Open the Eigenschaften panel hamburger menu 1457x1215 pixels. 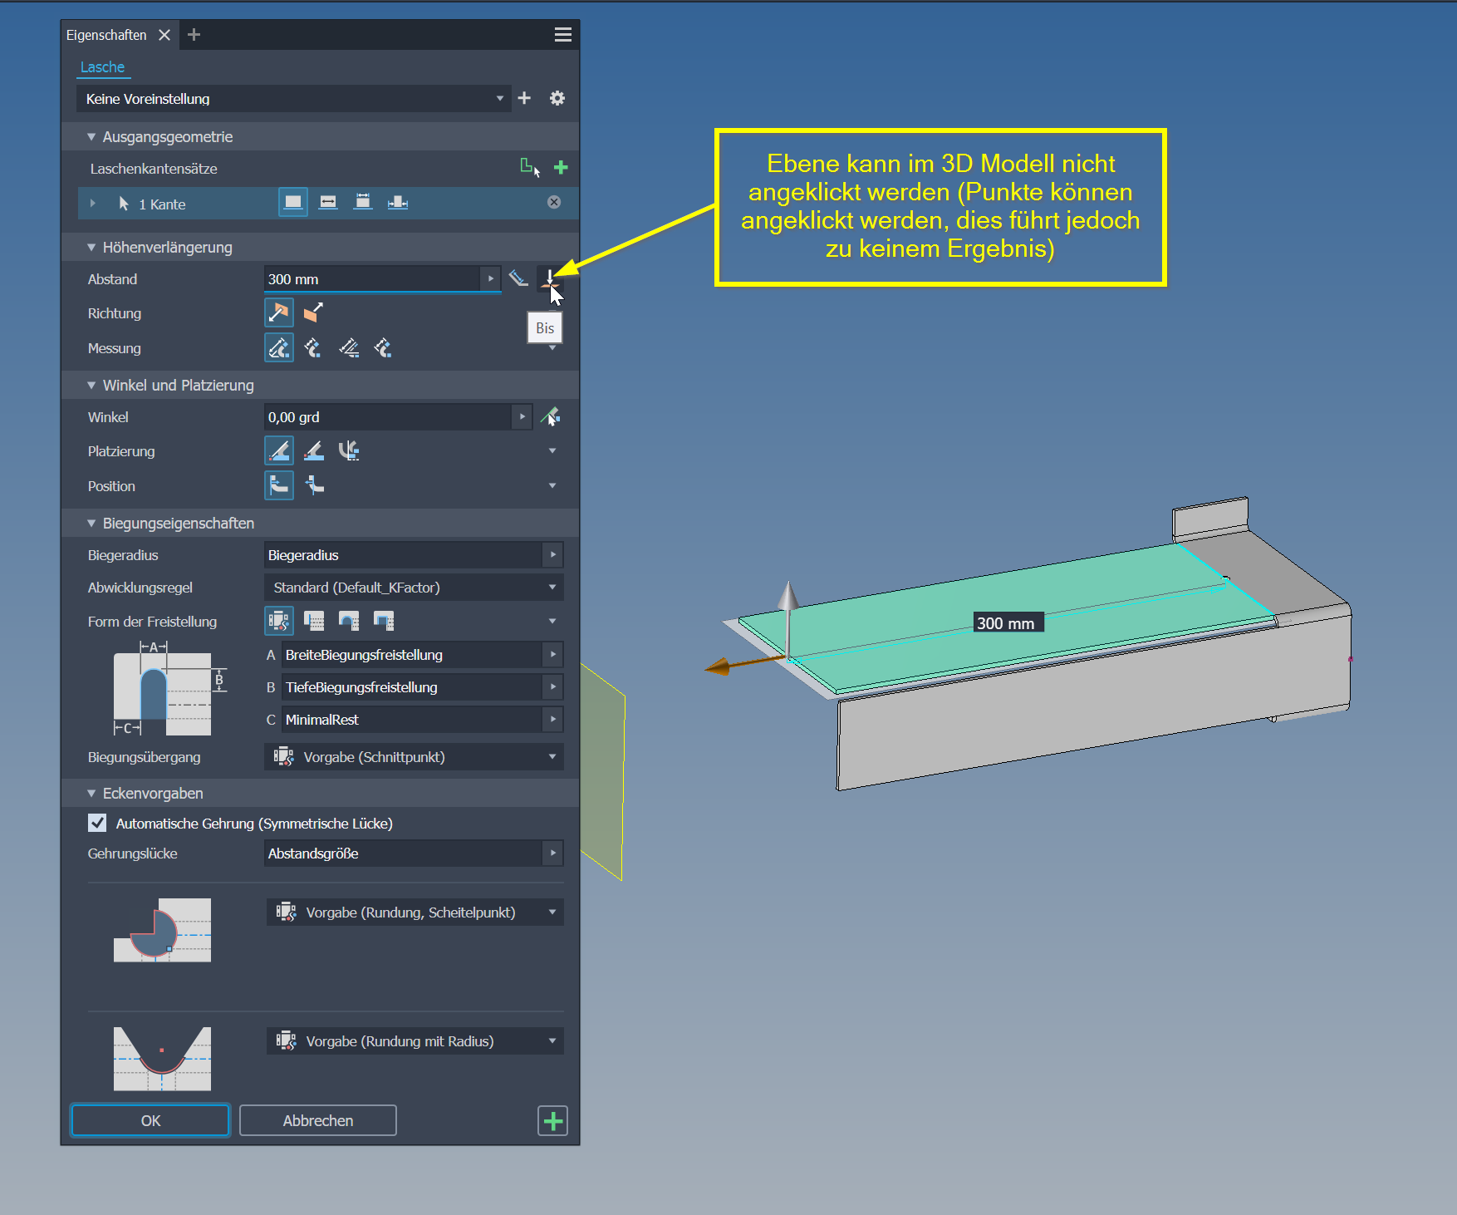(x=563, y=35)
